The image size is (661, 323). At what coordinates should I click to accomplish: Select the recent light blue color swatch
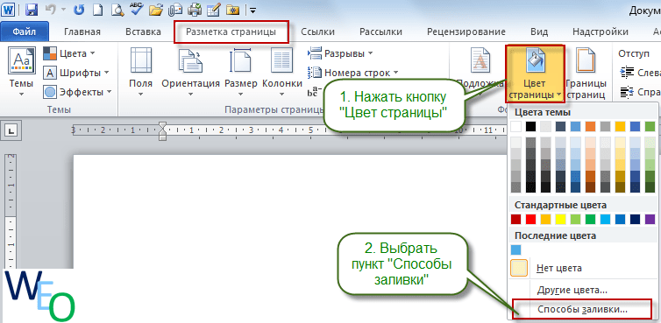click(515, 249)
